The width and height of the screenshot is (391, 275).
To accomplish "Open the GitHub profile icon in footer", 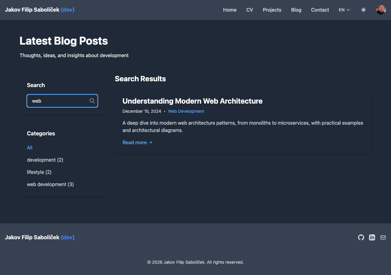I will pos(361,237).
